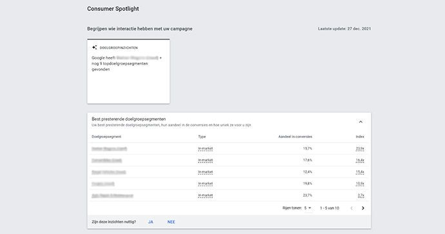Go to previous page of segments

pyautogui.click(x=351, y=208)
